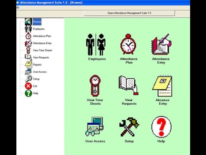Screen dimensions: 206x155
Task: Click the sidebar Employees people icon
Action: [x=28, y=29]
